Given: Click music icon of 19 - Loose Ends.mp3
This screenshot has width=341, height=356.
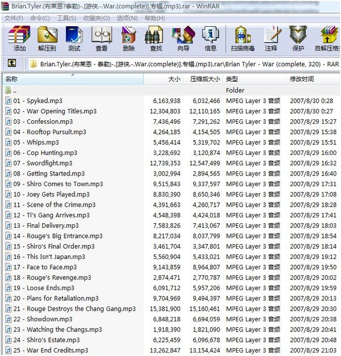Looking at the screenshot, I should [x=9, y=288].
